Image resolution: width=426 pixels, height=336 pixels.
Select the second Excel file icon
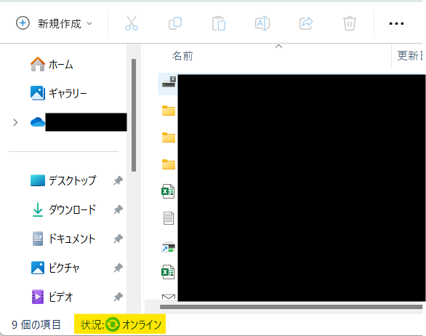pos(168,272)
